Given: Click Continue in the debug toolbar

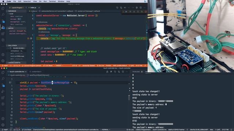Looking at the screenshot, I should click(x=126, y=12).
